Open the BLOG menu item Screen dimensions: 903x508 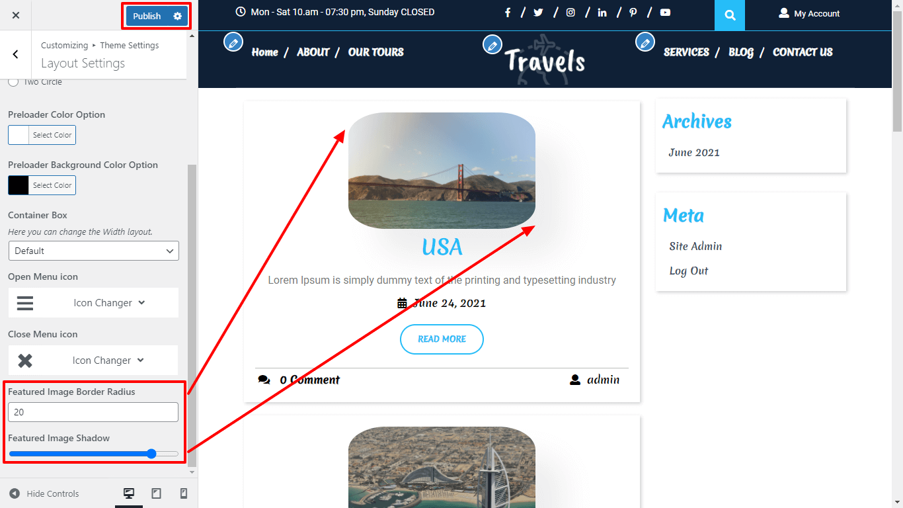(x=740, y=52)
